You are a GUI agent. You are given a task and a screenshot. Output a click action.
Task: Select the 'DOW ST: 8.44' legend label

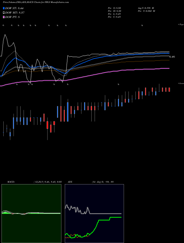click(14, 8)
